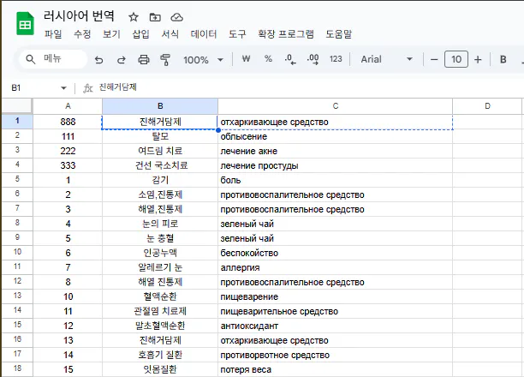Click the fx formula icon

(87, 88)
